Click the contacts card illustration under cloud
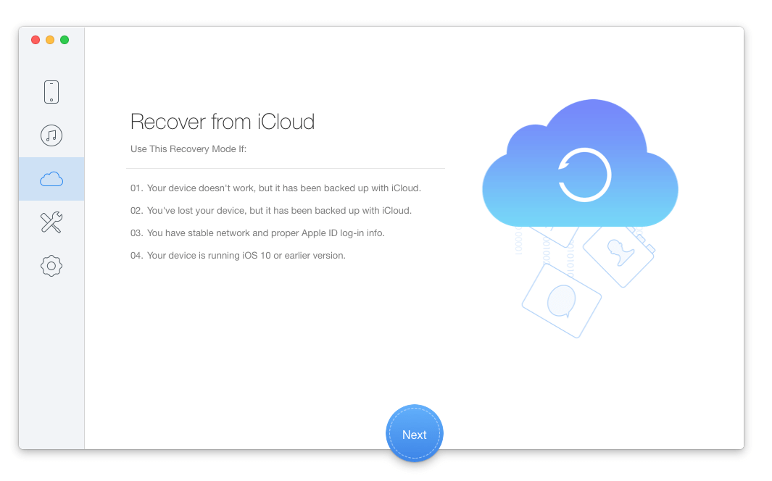 pyautogui.click(x=619, y=255)
